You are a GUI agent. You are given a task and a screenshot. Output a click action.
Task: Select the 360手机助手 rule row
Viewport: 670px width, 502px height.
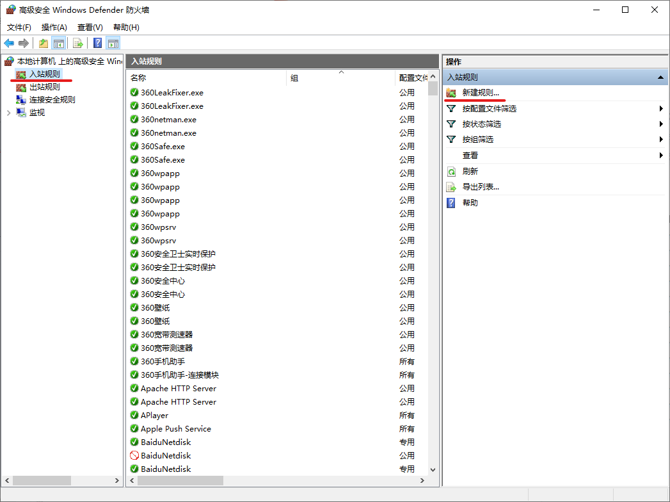click(x=278, y=361)
